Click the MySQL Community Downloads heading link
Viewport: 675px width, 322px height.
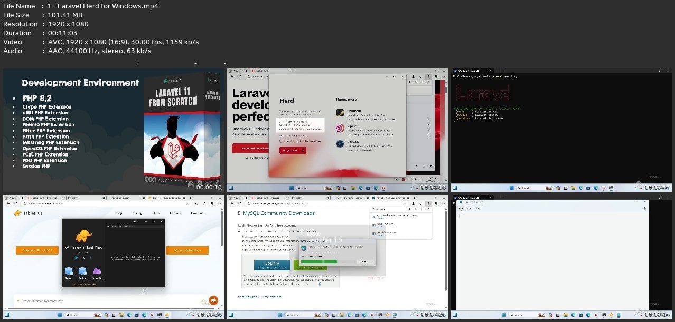(x=278, y=213)
